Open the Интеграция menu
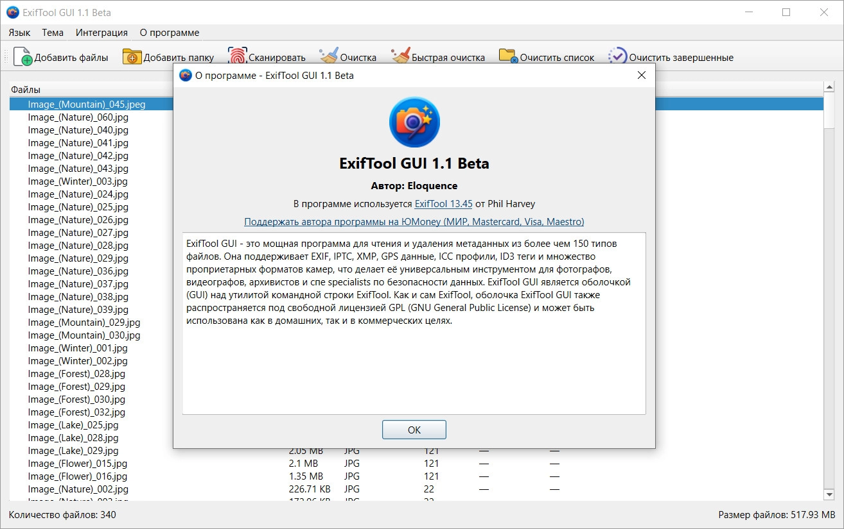This screenshot has width=844, height=529. [x=101, y=33]
